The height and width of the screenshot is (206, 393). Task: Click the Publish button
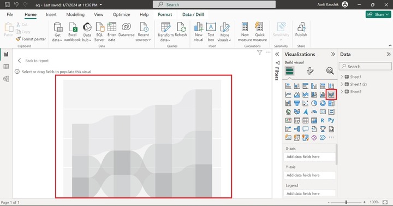301,30
